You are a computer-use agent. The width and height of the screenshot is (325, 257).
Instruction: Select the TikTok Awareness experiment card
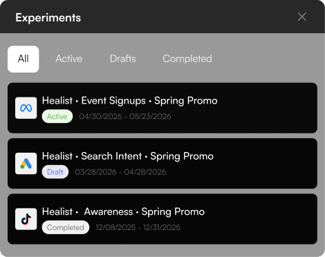click(162, 219)
